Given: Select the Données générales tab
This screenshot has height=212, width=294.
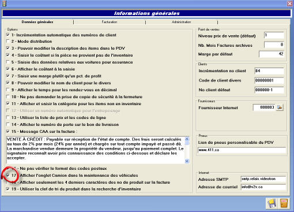Looking at the screenshot, I should 37,22.
